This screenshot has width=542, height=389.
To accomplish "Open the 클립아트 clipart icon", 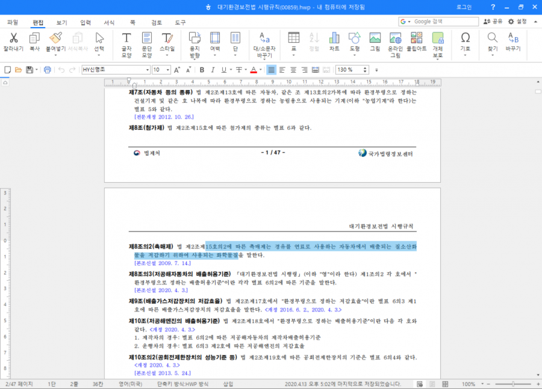I will [x=417, y=38].
